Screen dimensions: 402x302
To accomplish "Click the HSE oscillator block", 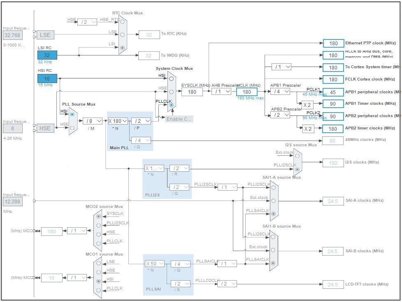I will click(45, 128).
